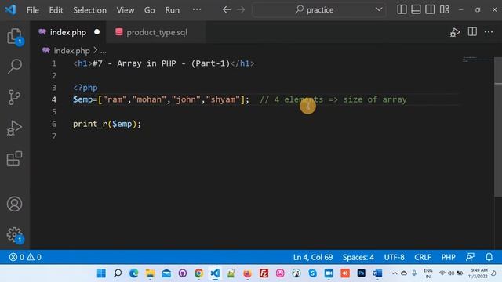The image size is (502, 282).
Task: Open the ENG IN language switcher
Action: (428, 273)
